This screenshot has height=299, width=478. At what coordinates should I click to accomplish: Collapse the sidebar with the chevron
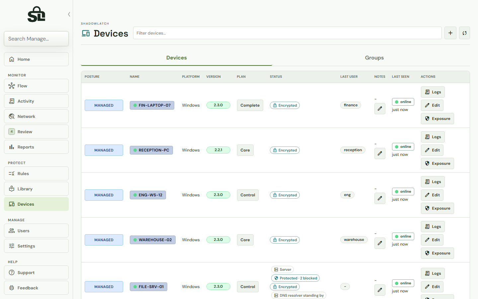tap(69, 14)
